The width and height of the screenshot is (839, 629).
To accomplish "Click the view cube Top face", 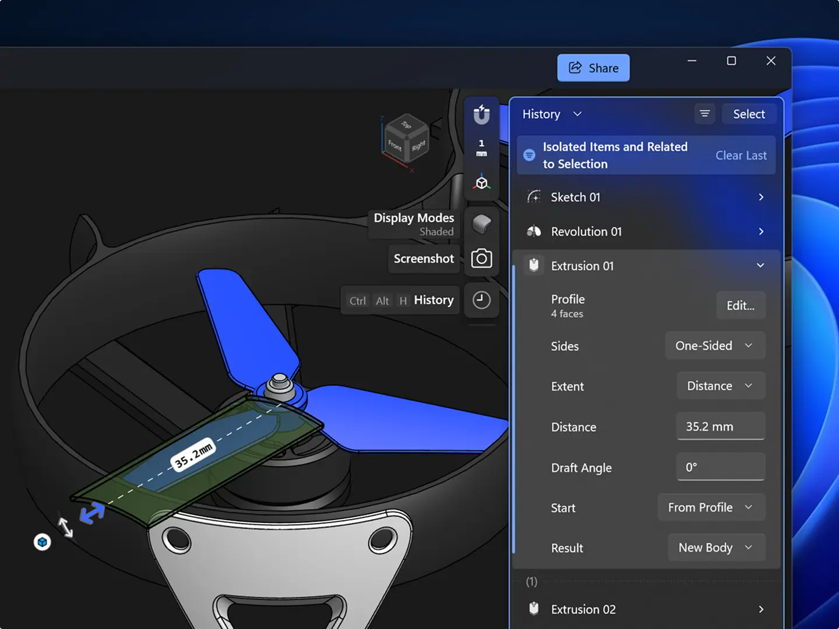I will (x=406, y=124).
